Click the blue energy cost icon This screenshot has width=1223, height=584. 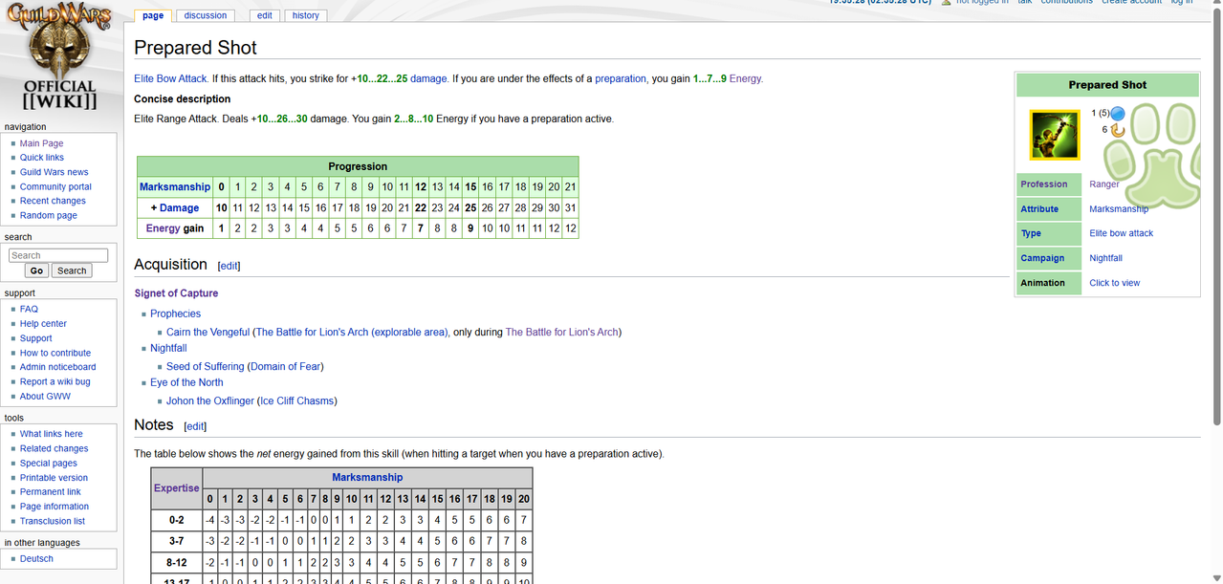point(1118,114)
